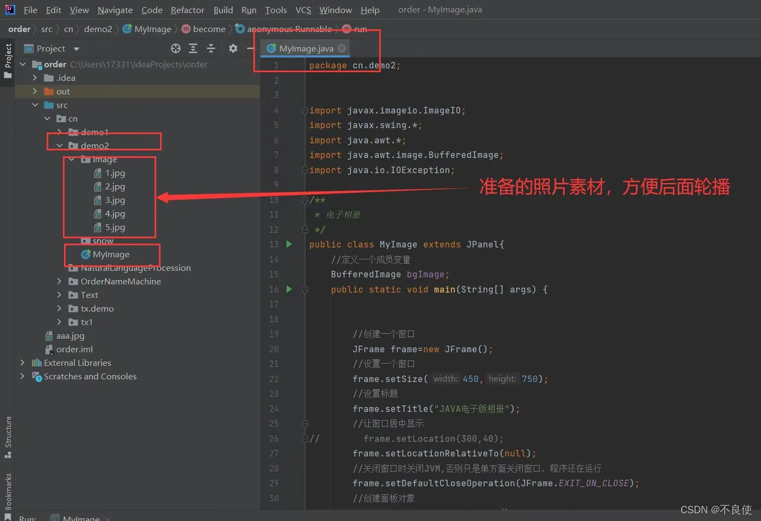Open the VCS menu
761x521 pixels.
coord(303,10)
